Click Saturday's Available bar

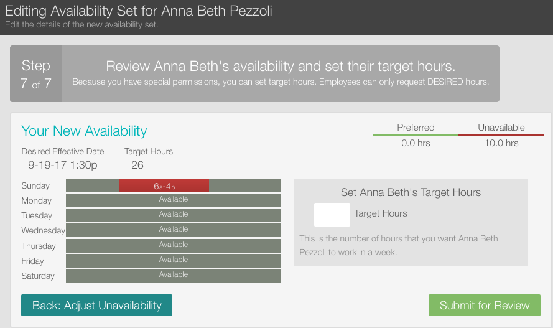[174, 276]
